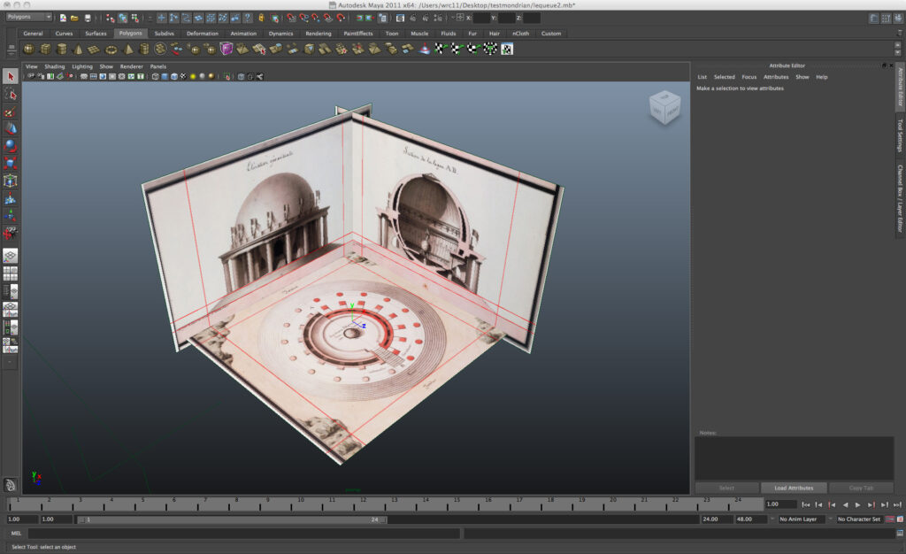906x554 pixels.
Task: Click the polygon torus shelf icon
Action: (x=111, y=49)
